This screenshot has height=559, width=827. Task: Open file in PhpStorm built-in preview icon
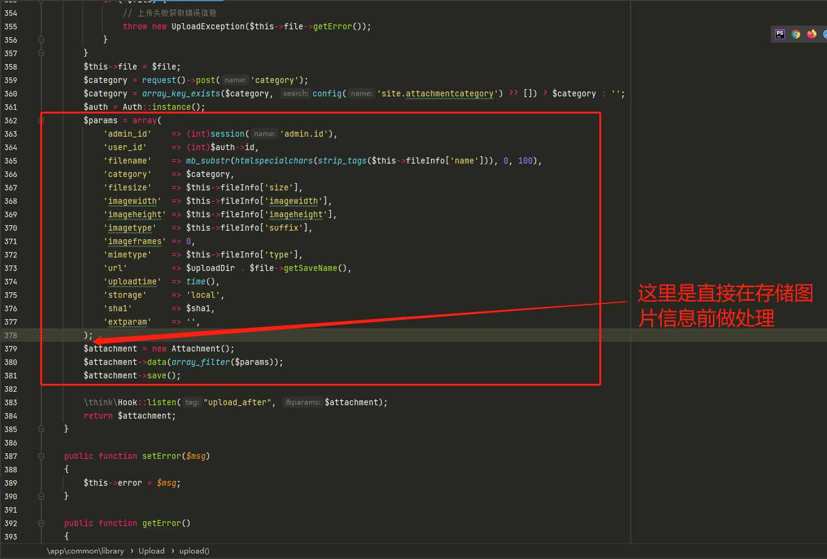(x=780, y=34)
